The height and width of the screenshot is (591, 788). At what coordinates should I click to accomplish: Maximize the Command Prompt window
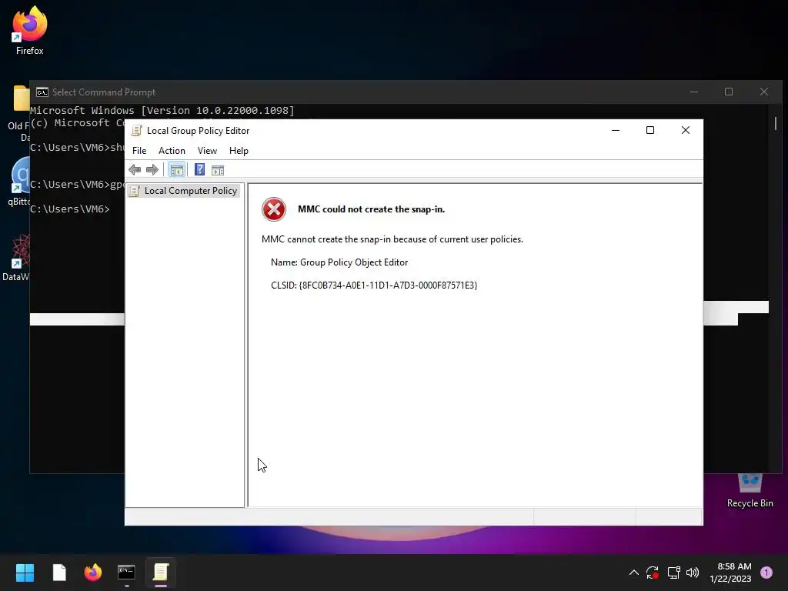point(729,92)
